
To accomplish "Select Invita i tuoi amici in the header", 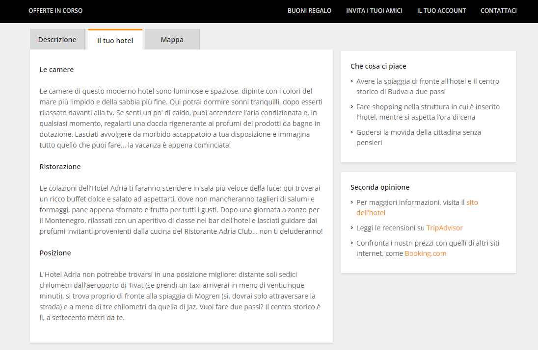I will (374, 11).
